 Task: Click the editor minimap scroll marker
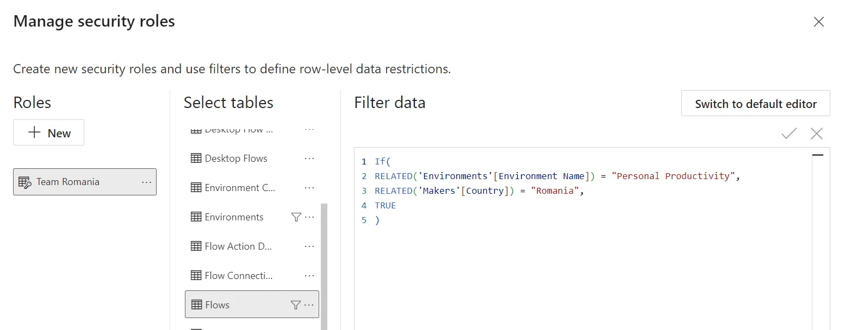(x=817, y=155)
